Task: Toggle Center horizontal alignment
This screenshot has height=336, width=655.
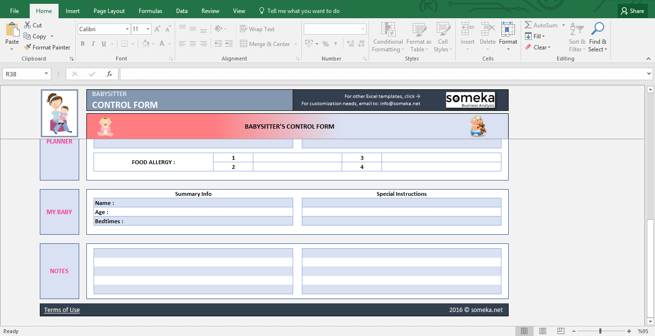Action: click(193, 44)
